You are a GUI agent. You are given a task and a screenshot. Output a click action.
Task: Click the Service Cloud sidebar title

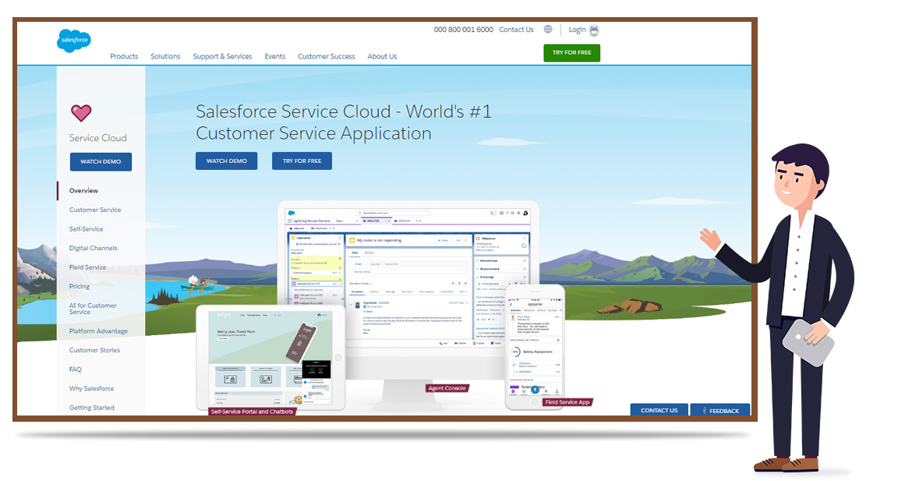pos(98,138)
